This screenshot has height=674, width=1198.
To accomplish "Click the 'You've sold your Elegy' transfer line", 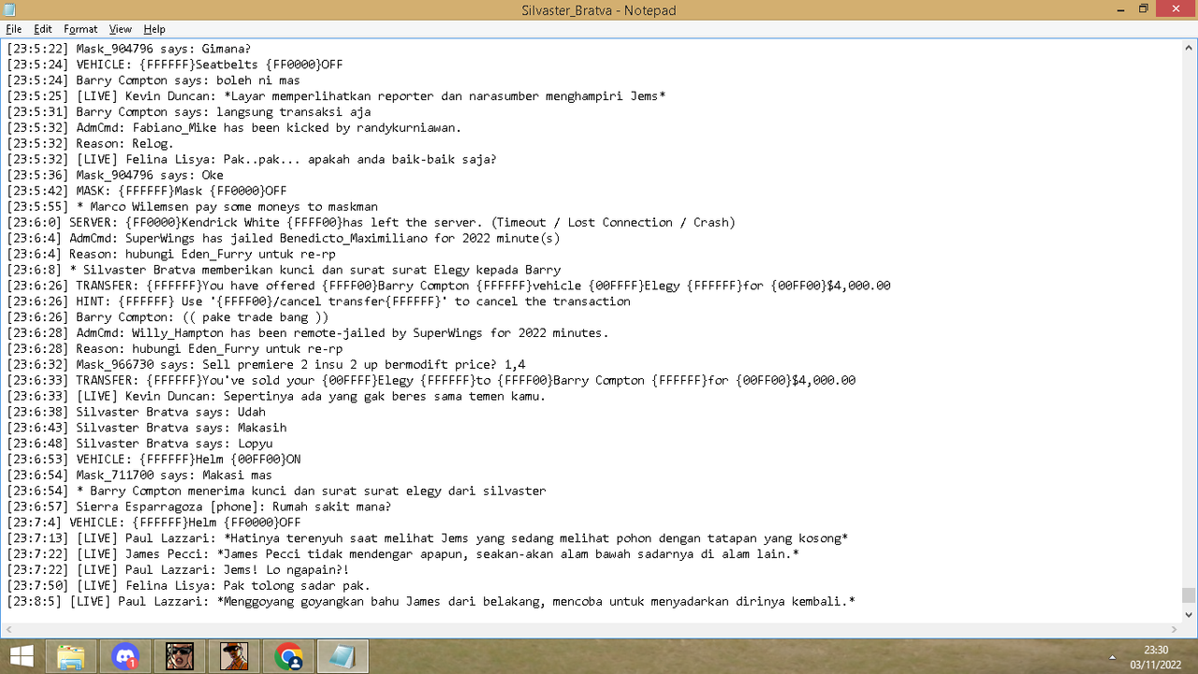I will pyautogui.click(x=431, y=379).
